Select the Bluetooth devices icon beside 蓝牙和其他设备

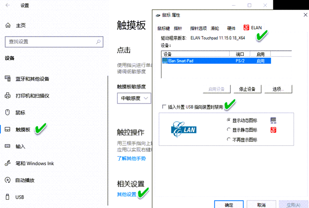(x=8, y=79)
